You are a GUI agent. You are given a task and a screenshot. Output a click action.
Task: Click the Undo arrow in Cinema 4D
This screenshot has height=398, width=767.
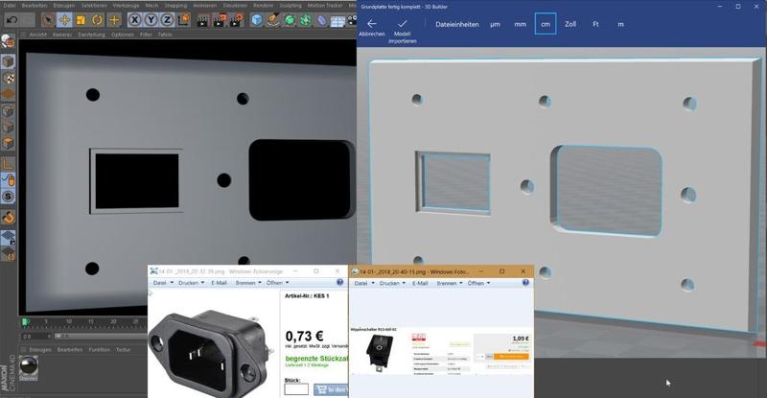(x=12, y=20)
